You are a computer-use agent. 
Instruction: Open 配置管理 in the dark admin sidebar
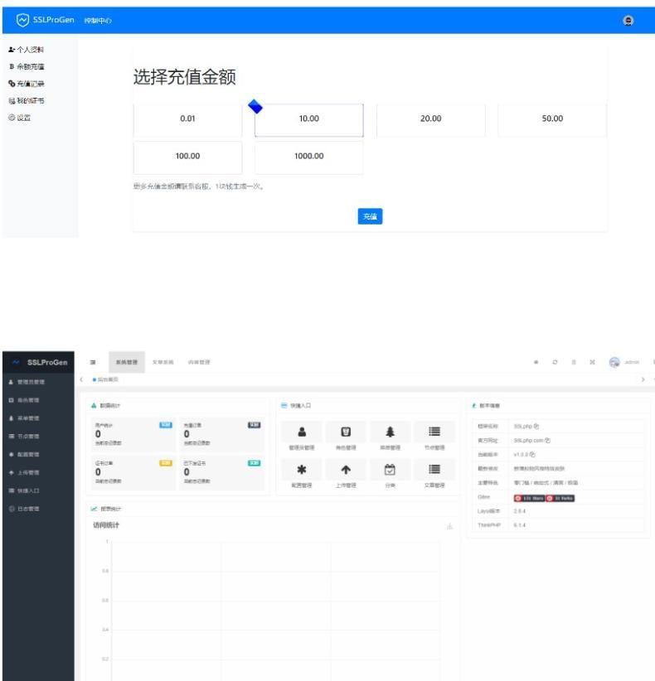(x=38, y=454)
